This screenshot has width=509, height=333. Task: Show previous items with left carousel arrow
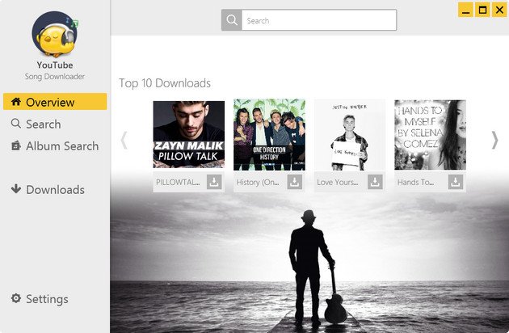point(124,140)
